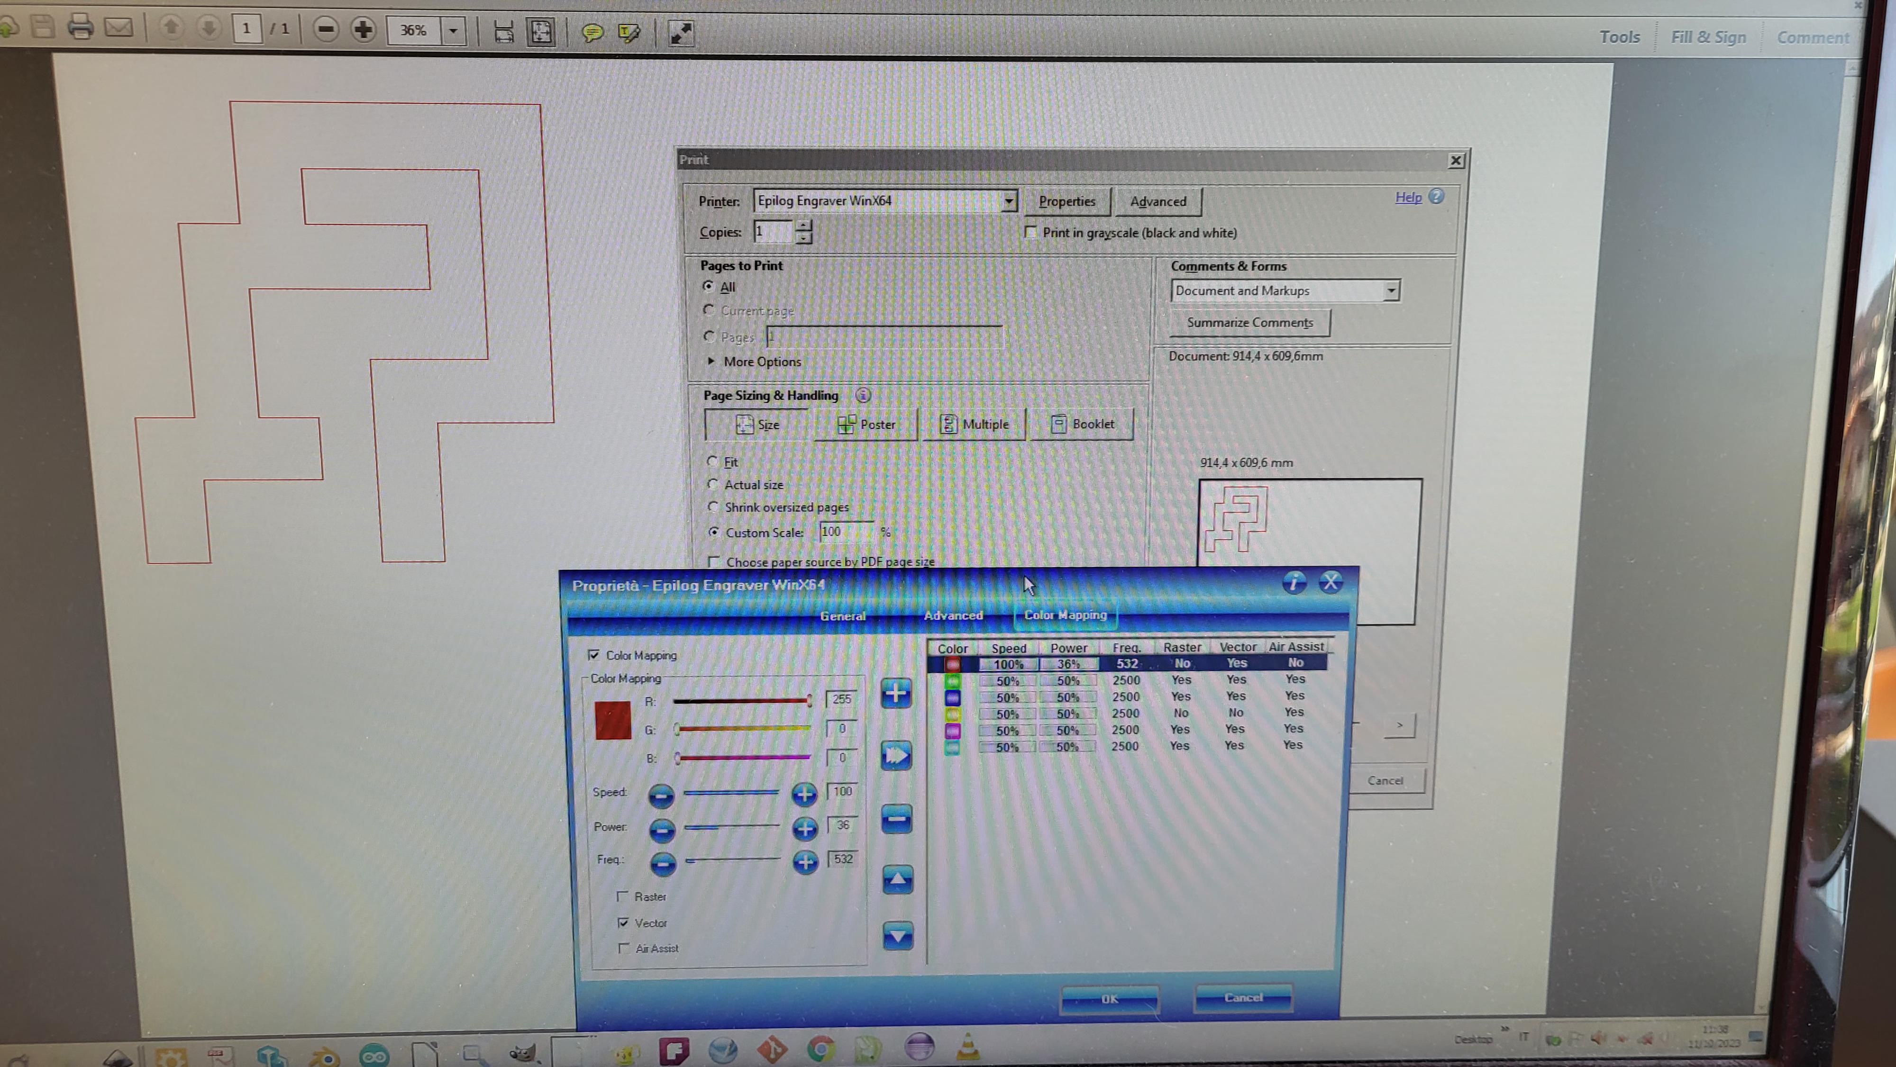Switch to the Advanced properties tab
Screen dimensions: 1896x1067
coord(953,615)
